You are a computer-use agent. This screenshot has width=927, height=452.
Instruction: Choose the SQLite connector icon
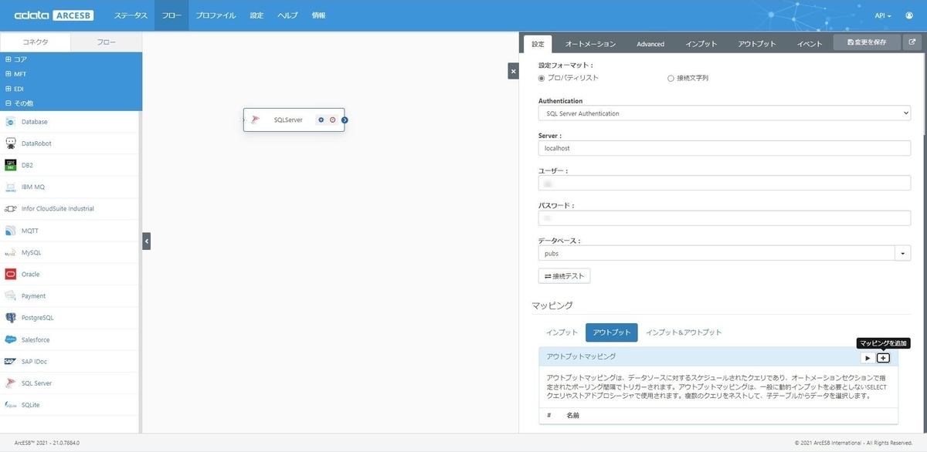[x=11, y=405]
